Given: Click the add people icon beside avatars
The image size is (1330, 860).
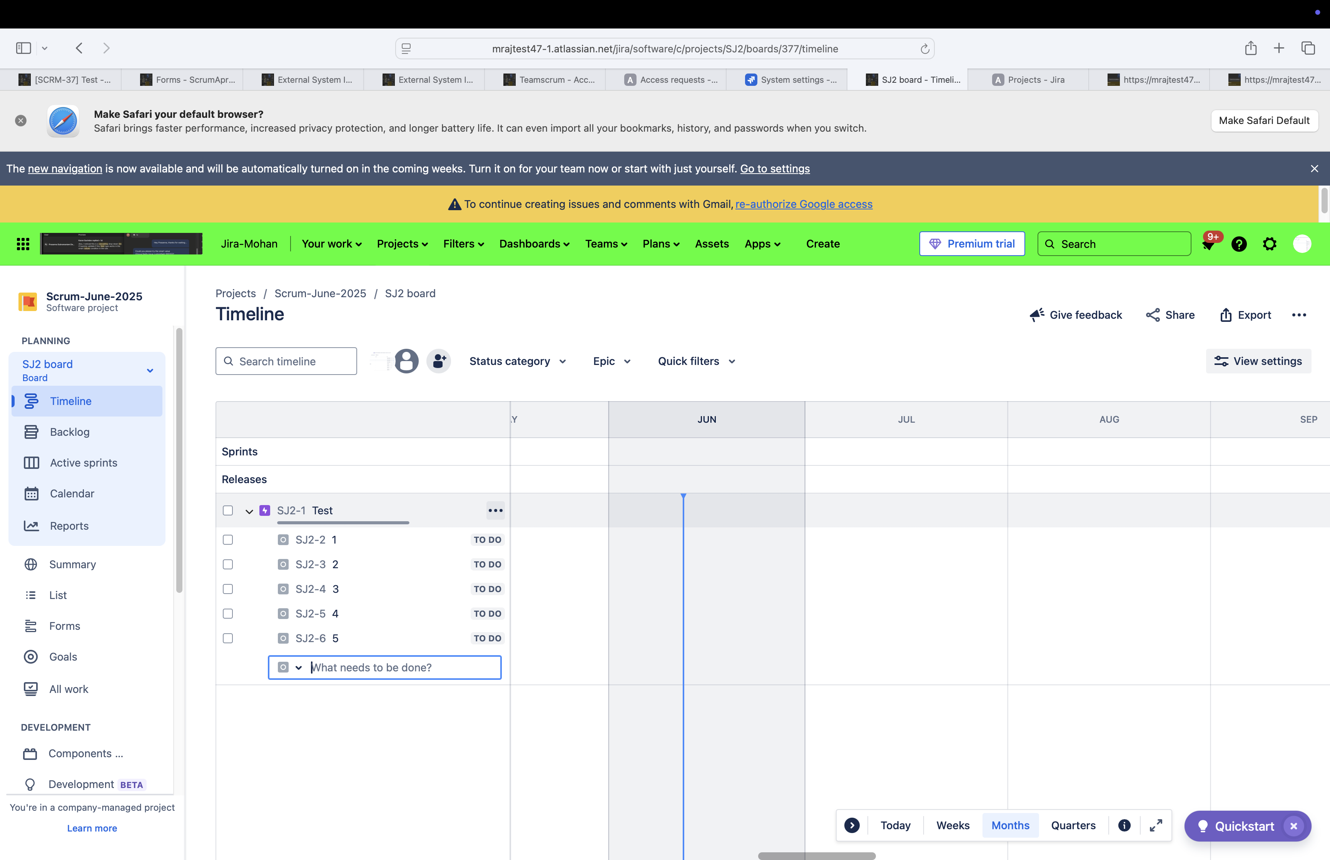Looking at the screenshot, I should click(x=439, y=361).
